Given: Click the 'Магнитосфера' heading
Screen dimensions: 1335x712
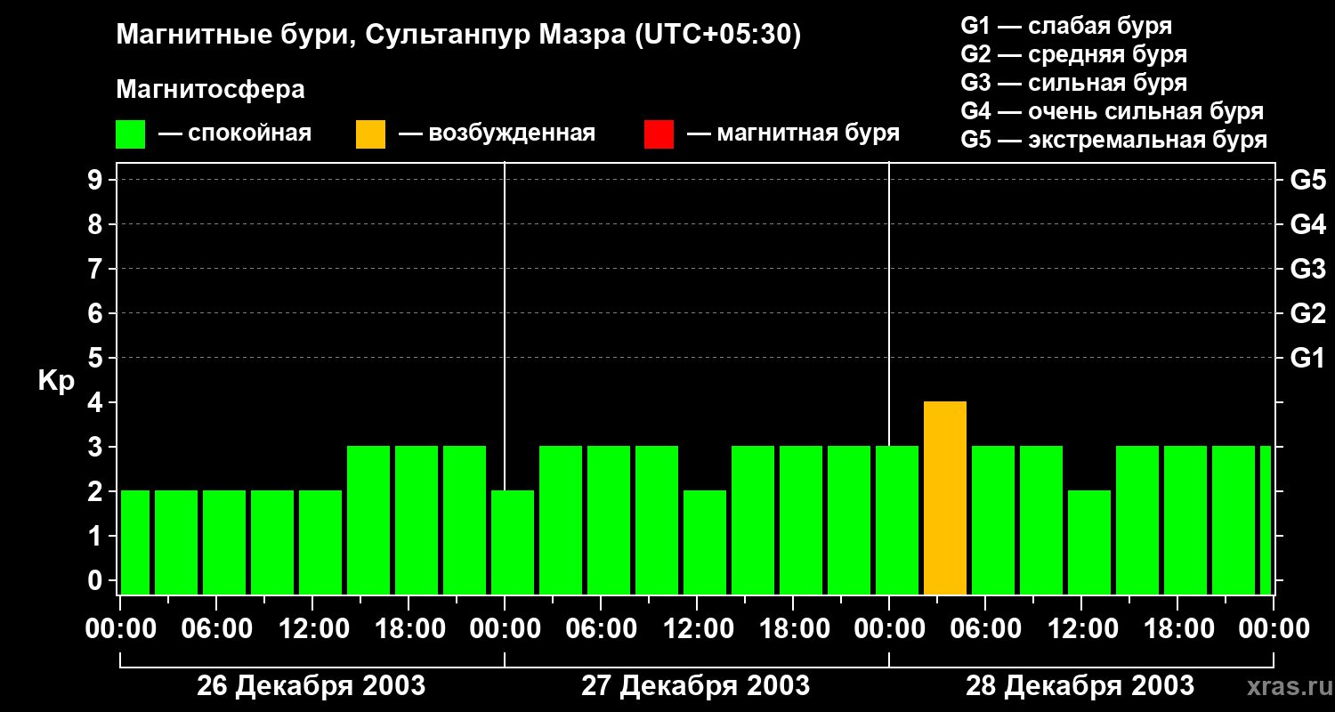Looking at the screenshot, I should click(x=211, y=90).
